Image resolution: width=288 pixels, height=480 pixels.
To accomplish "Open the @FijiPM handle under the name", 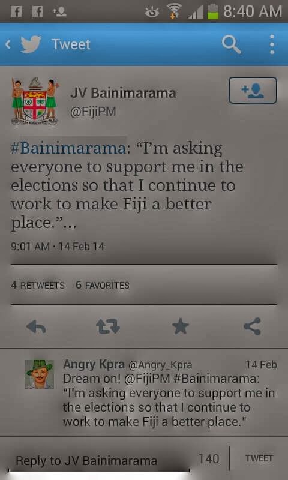I will pos(93,112).
